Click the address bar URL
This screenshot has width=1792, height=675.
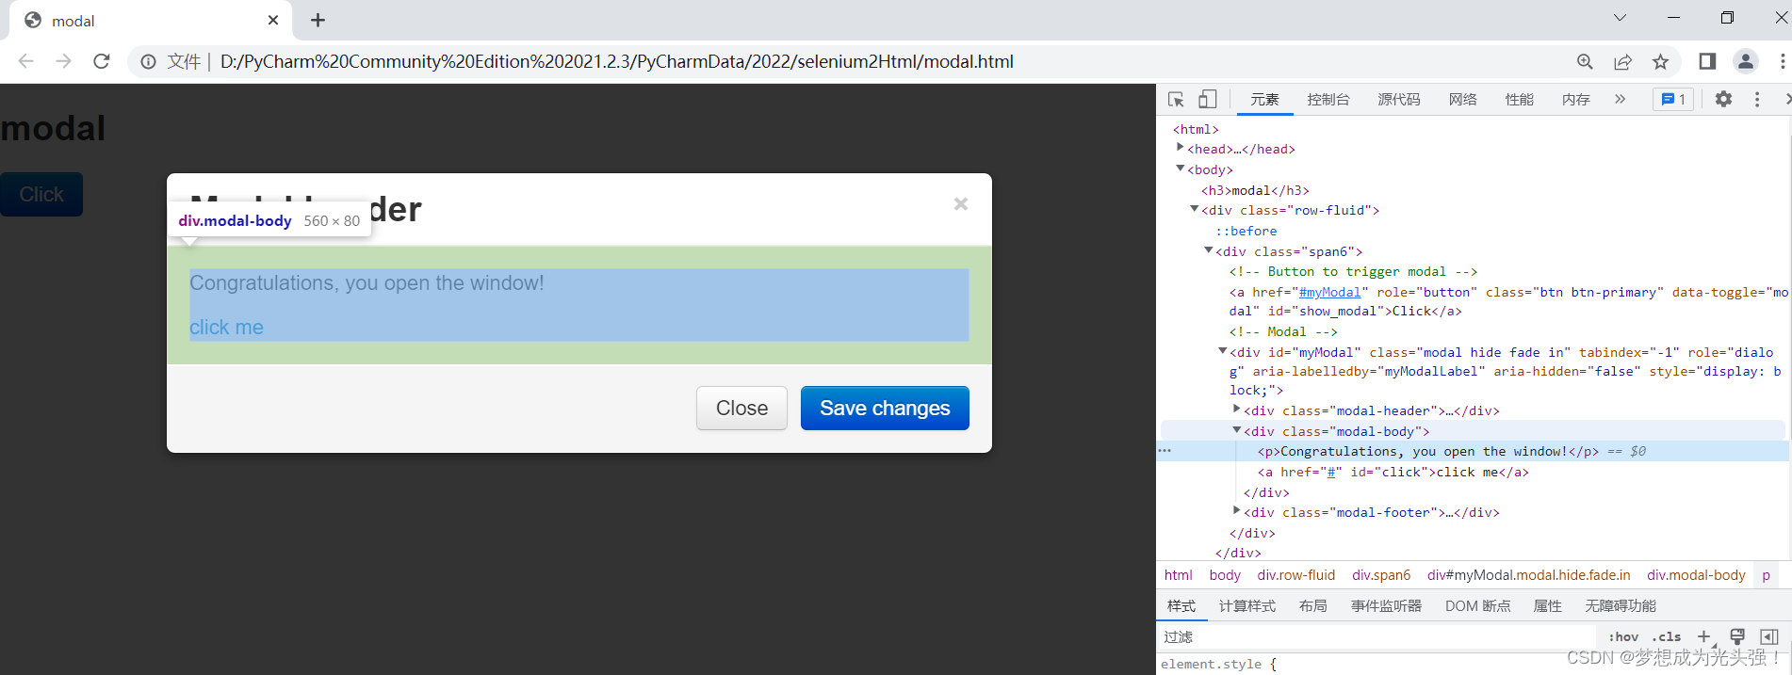616,61
